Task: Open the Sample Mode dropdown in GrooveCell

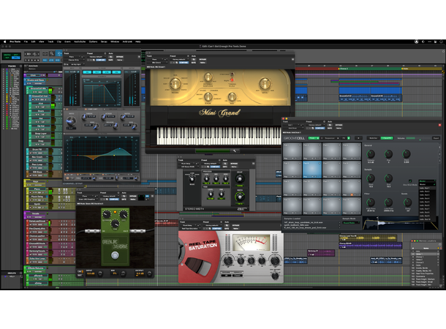Action: [350, 223]
